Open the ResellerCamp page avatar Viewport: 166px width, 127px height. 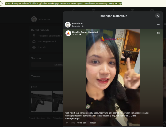coord(68,33)
